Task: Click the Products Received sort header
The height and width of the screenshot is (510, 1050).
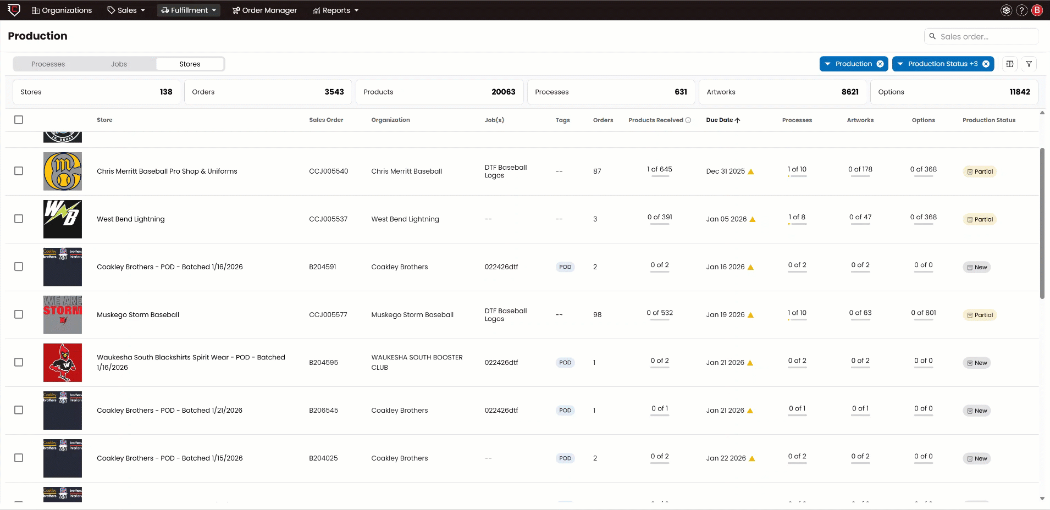Action: [x=656, y=120]
